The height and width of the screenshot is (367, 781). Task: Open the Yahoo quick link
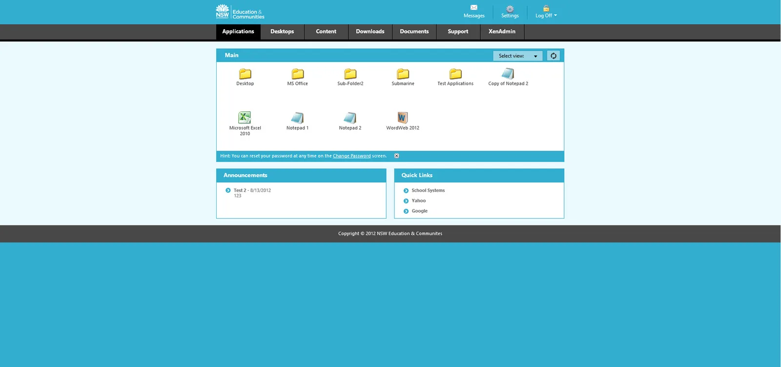tap(418, 201)
